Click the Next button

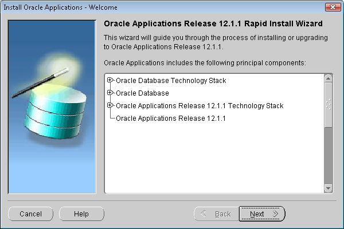point(262,214)
